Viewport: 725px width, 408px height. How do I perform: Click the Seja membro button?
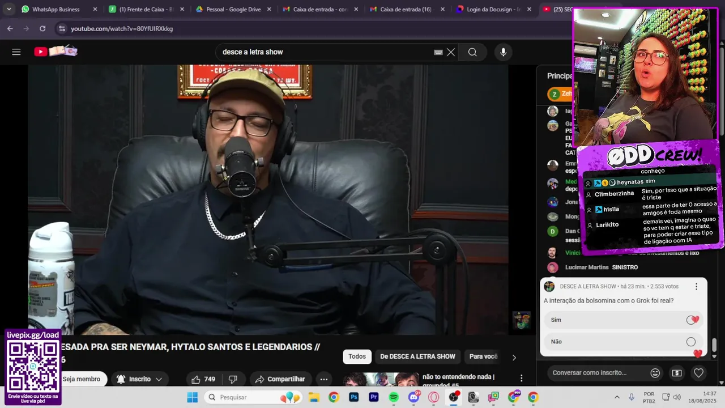coord(82,379)
